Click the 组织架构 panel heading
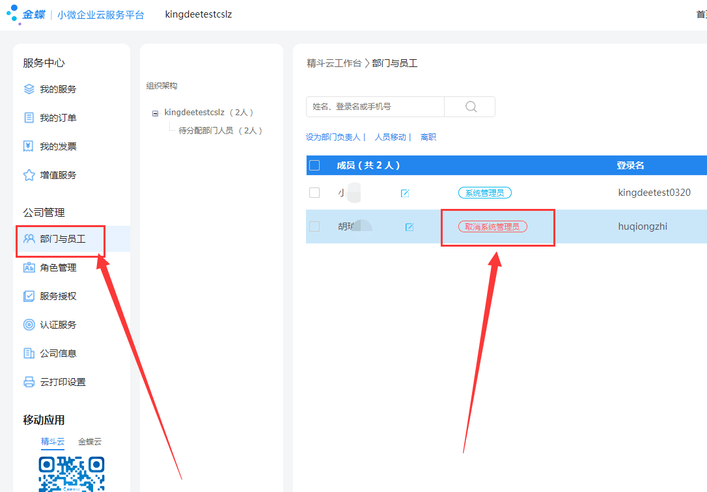Screen dimensions: 707x492 [x=161, y=86]
